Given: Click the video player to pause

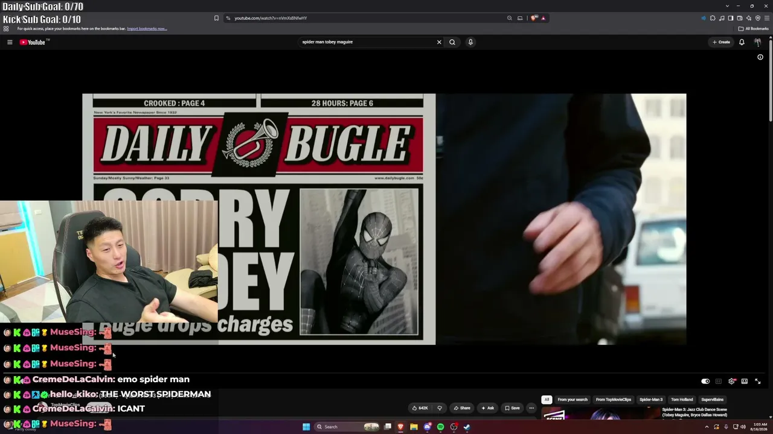Looking at the screenshot, I should coord(384,219).
